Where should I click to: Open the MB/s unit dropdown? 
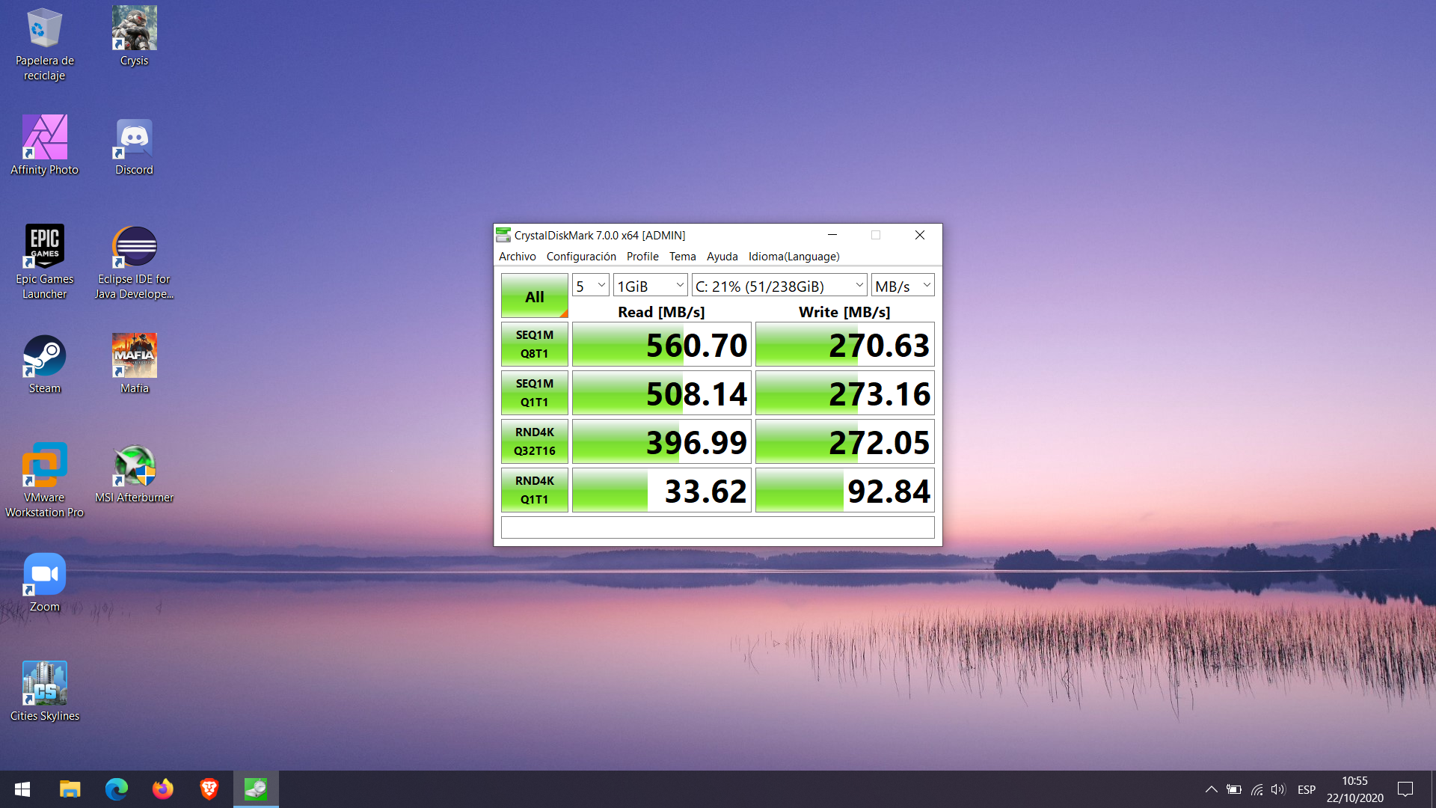pos(902,286)
